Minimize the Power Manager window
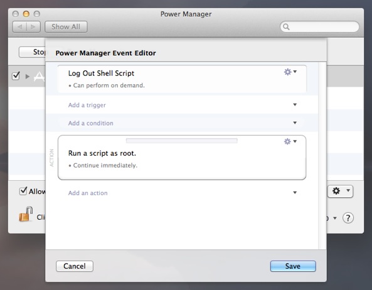The image size is (372, 290). [26, 14]
